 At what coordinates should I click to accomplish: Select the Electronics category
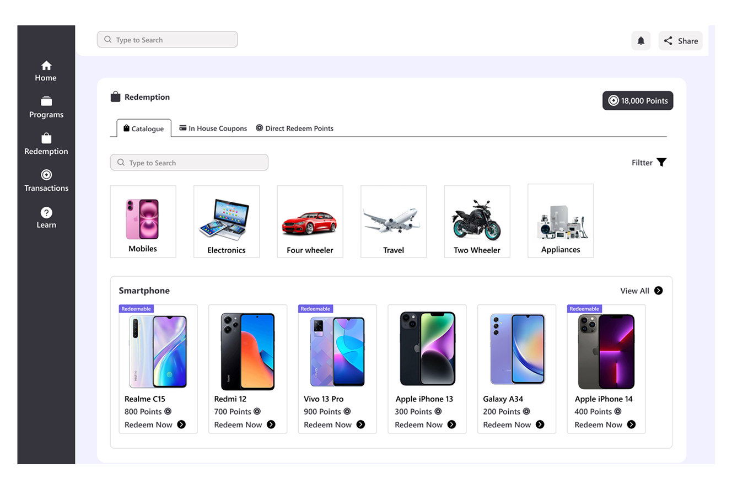227,222
